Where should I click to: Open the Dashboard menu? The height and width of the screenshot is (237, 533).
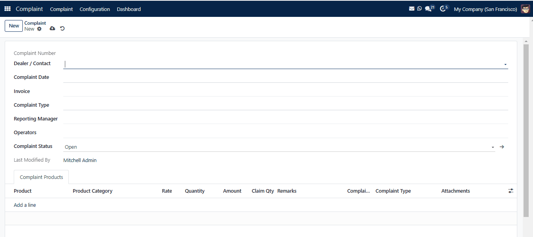pyautogui.click(x=129, y=9)
